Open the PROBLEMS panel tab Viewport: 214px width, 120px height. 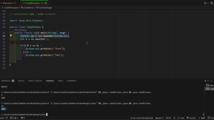[x=6, y=81]
